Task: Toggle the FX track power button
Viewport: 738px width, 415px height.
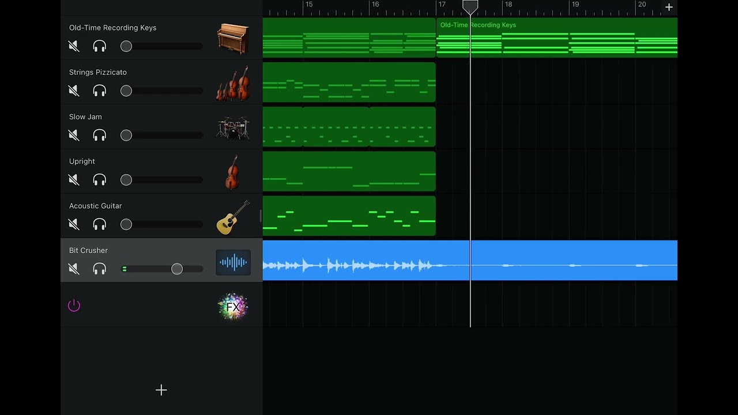Action: (x=74, y=305)
